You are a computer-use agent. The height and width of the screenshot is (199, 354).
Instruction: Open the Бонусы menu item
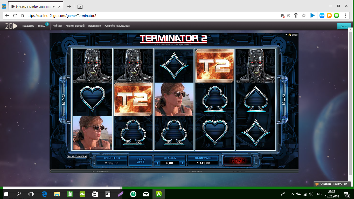(x=41, y=26)
